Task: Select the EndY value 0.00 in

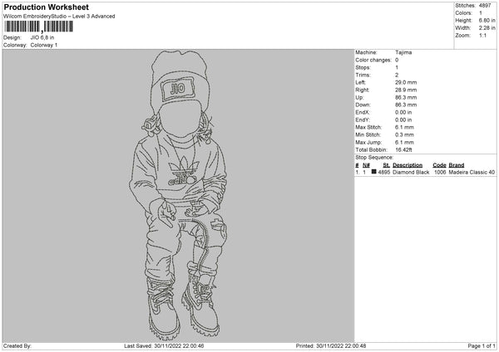Action: (x=403, y=120)
